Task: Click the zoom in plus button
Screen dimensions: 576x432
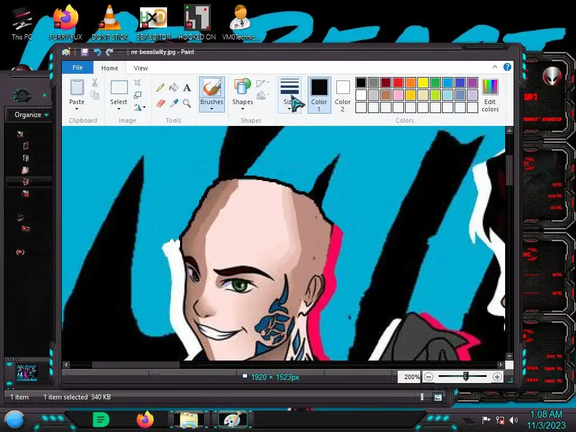Action: [x=497, y=377]
